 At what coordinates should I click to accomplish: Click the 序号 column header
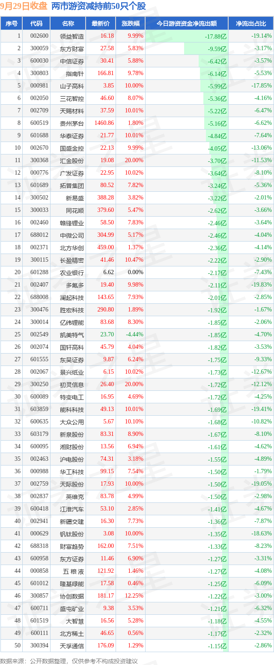12,24
